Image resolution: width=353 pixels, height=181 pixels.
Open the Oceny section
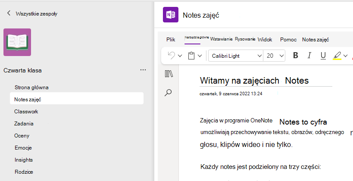[x=22, y=135]
